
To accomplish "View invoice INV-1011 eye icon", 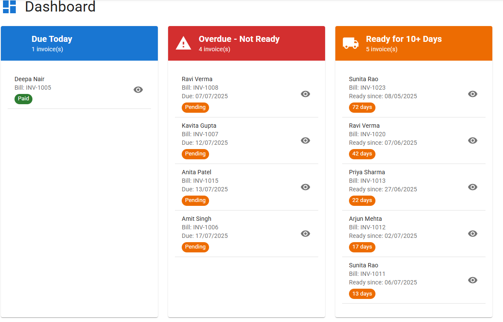I will tap(473, 280).
